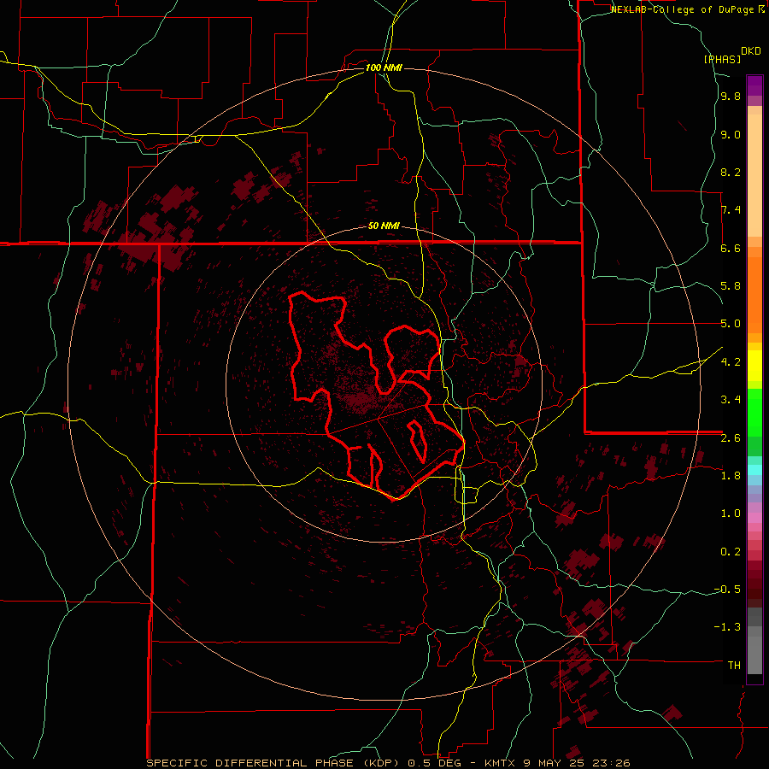Click the NEXLAB-College of DuPage credit text
The height and width of the screenshot is (769, 769).
687,9
